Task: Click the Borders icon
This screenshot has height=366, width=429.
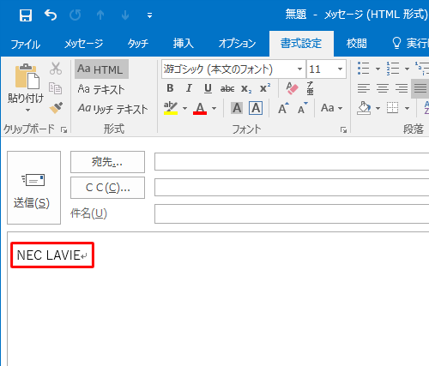Action: click(x=392, y=108)
